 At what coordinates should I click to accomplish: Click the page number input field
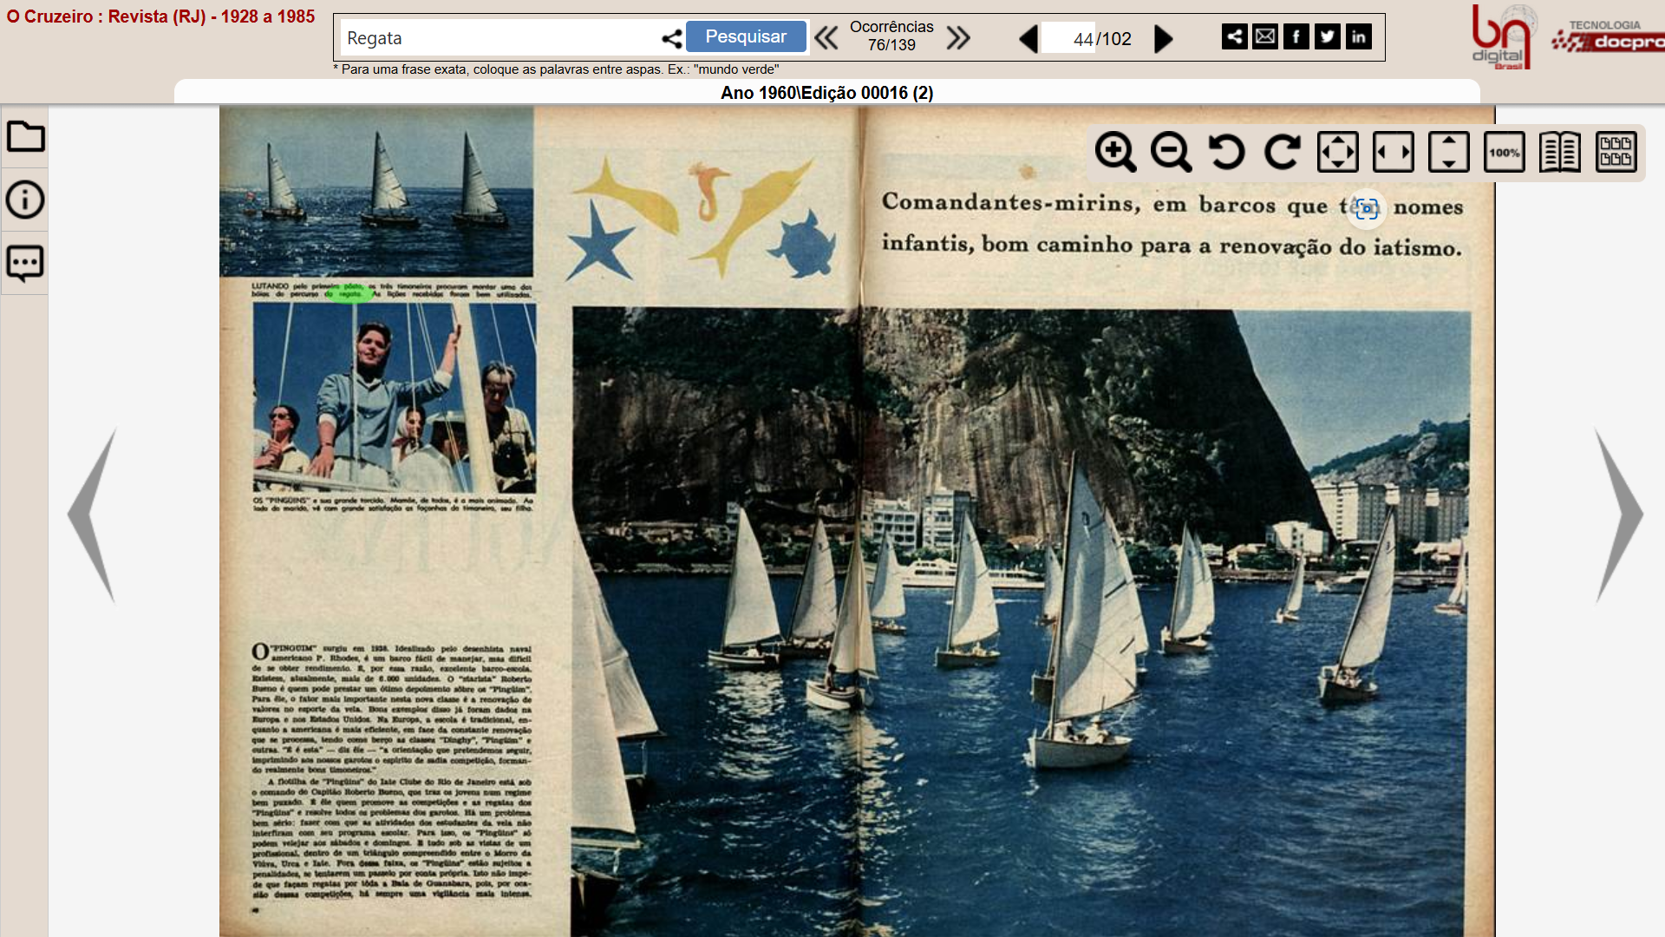tap(1068, 38)
